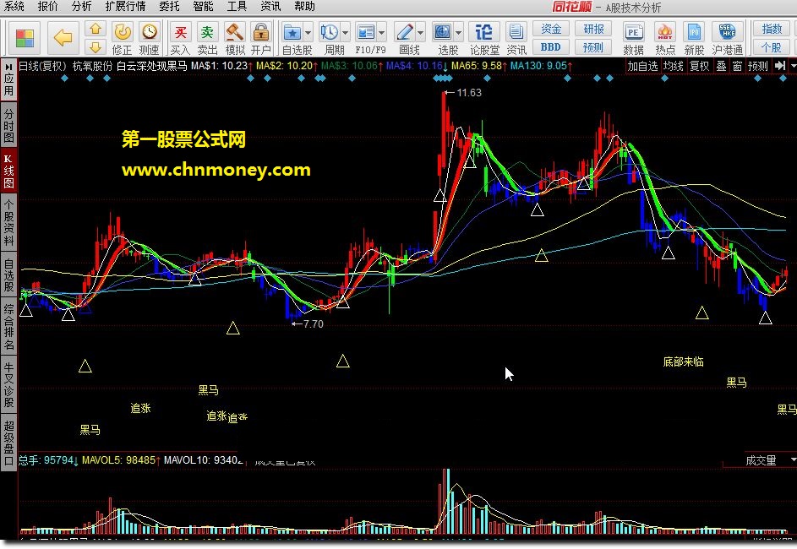Image resolution: width=797 pixels, height=549 pixels.
Task: Open the 自选股 watchlist folder icon
Action: 292,33
